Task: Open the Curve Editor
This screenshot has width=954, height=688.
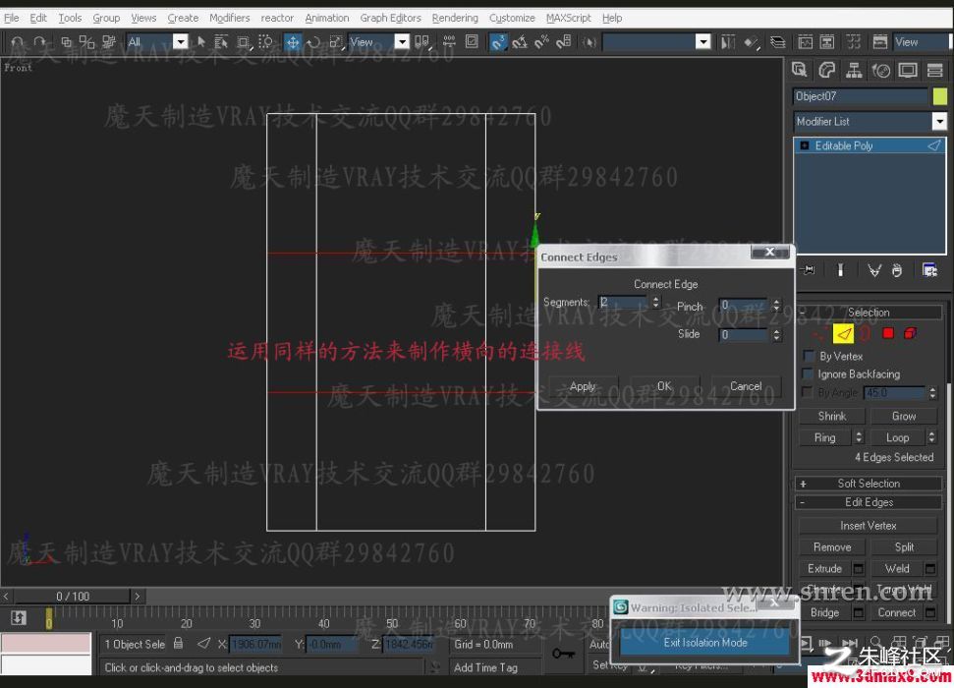Action: point(805,42)
